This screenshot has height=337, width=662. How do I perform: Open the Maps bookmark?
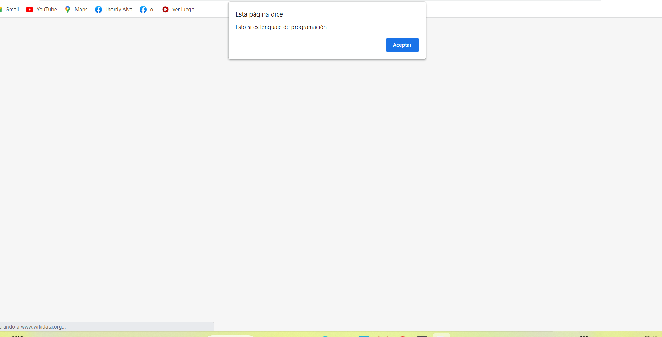click(x=76, y=10)
